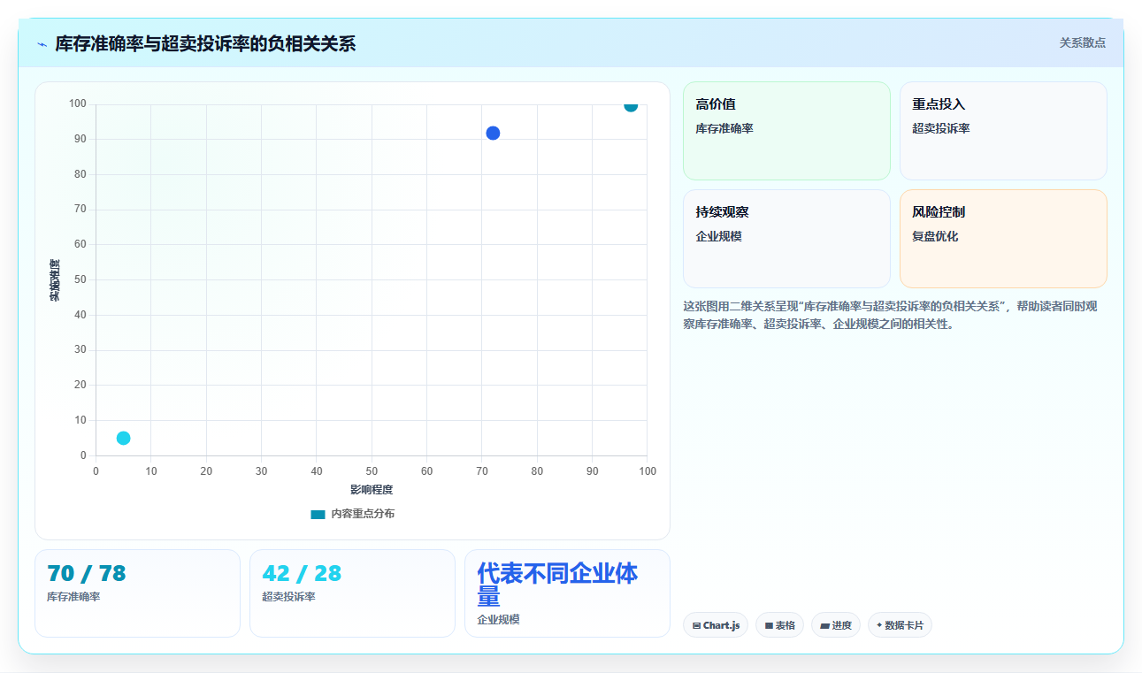Click the 超卖投诉率 caption under 42 / 28
The width and height of the screenshot is (1142, 673).
[x=288, y=597]
